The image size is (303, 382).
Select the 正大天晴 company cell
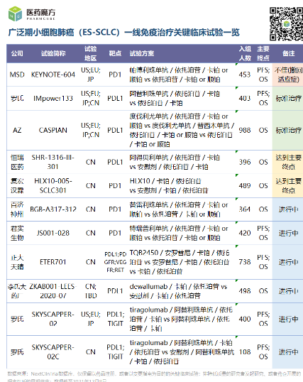point(17,262)
